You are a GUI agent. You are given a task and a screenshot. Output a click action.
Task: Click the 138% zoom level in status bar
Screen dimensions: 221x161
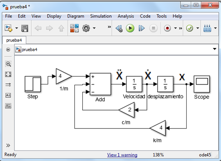point(158,155)
